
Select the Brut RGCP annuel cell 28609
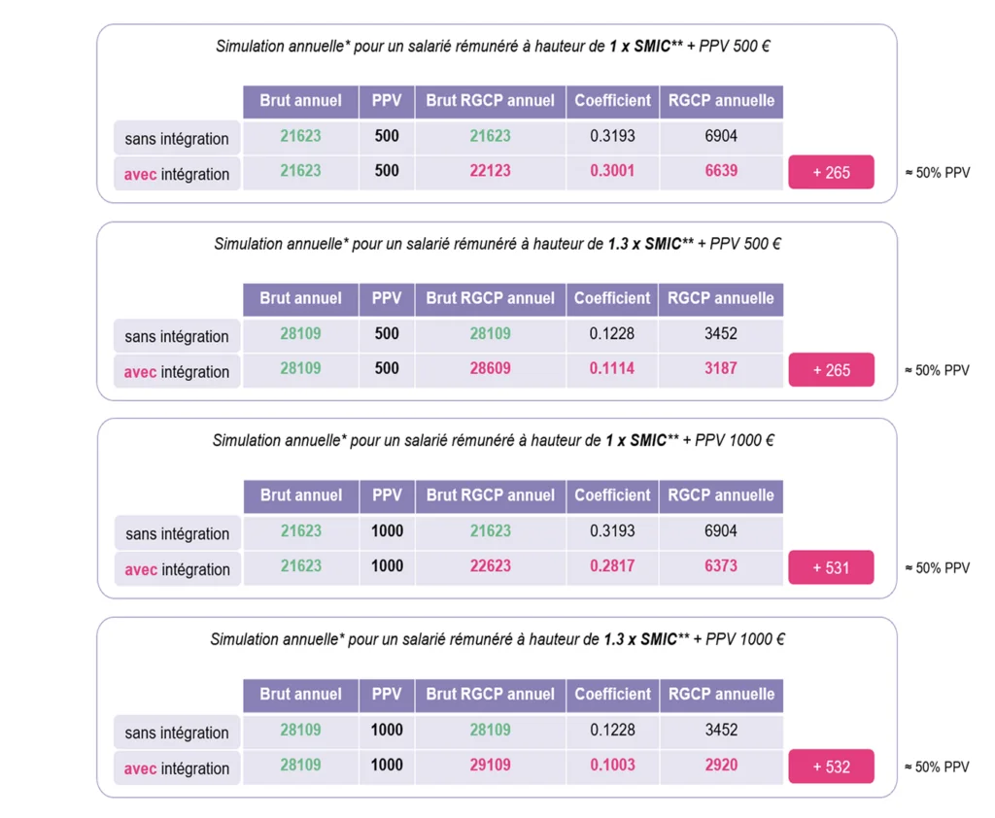tap(490, 369)
